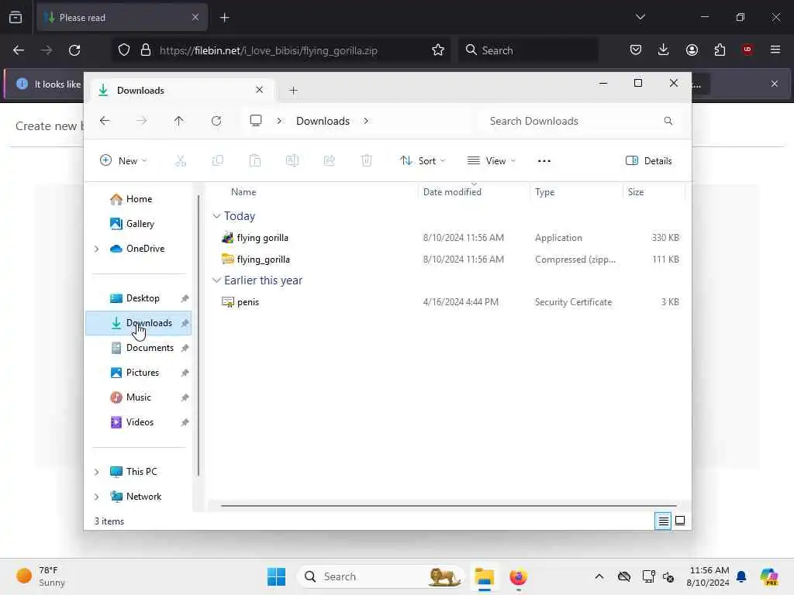Click the horizontal scrollbar in file list

click(449, 505)
